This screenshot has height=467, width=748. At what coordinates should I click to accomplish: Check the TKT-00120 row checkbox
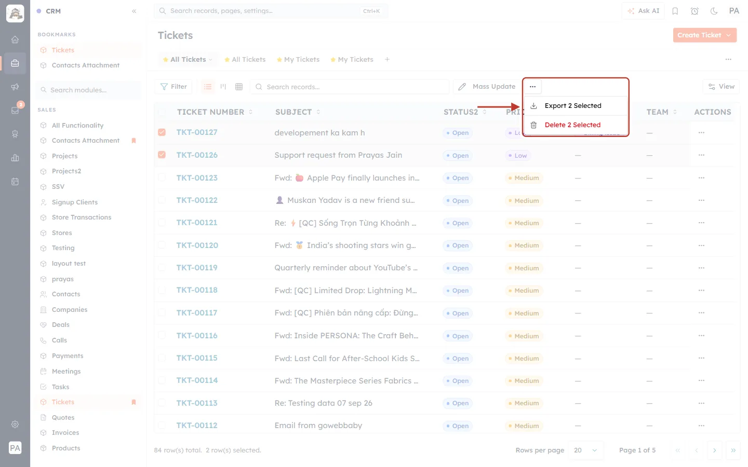coord(162,245)
